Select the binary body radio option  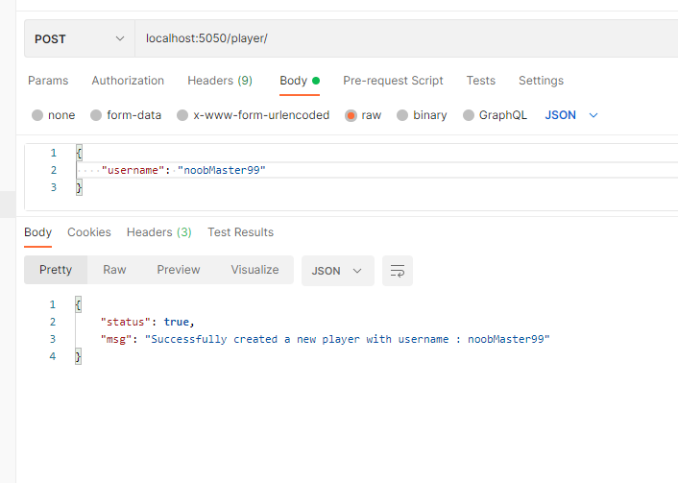pyautogui.click(x=403, y=115)
